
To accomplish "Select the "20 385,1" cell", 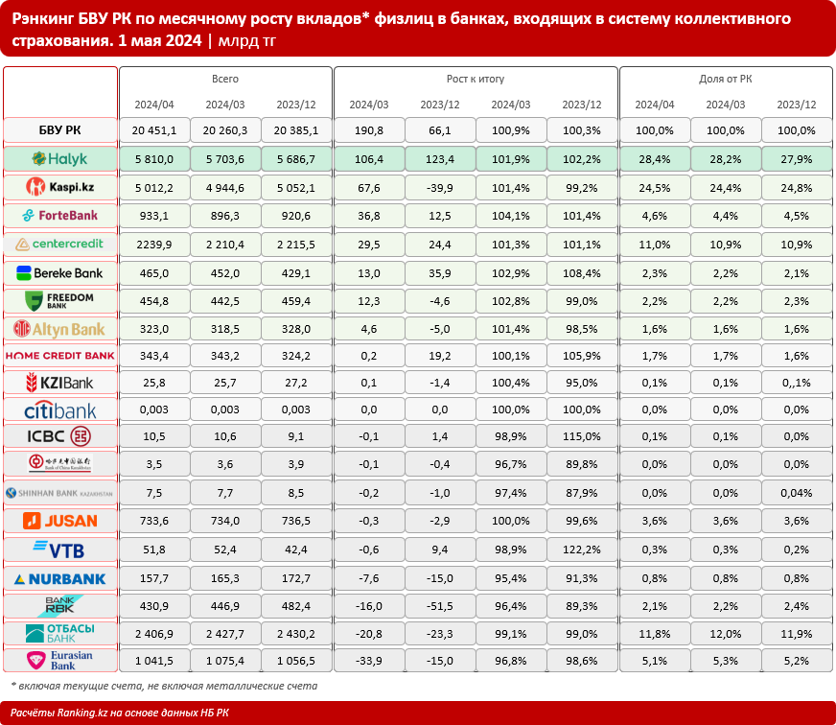I will click(296, 130).
